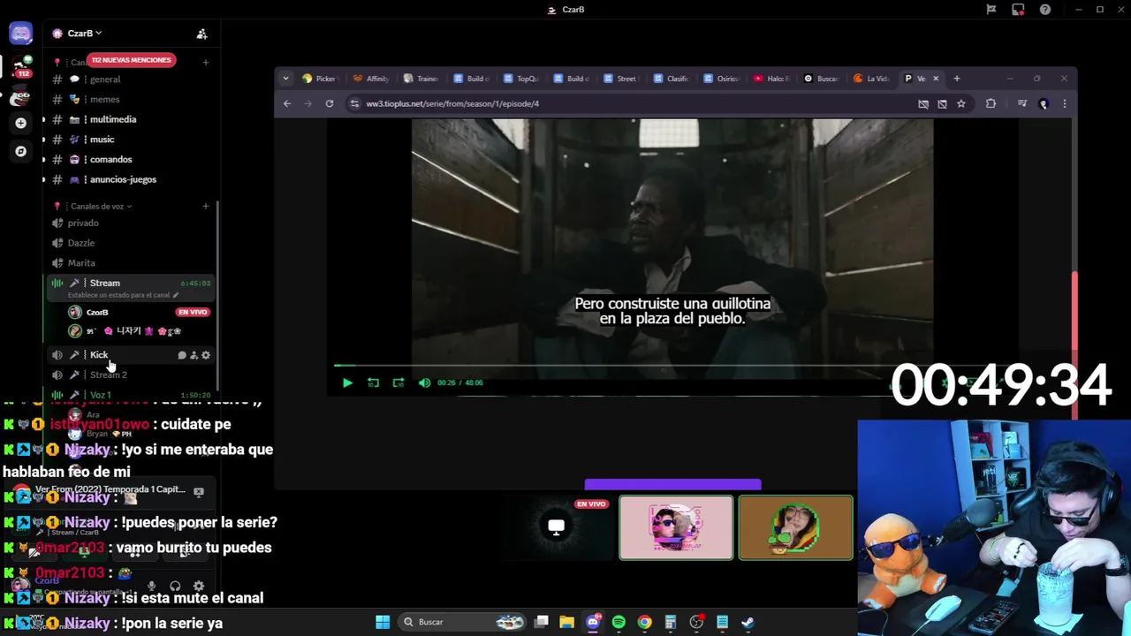Select the brown participant tile
1131x636 pixels.
(x=795, y=527)
